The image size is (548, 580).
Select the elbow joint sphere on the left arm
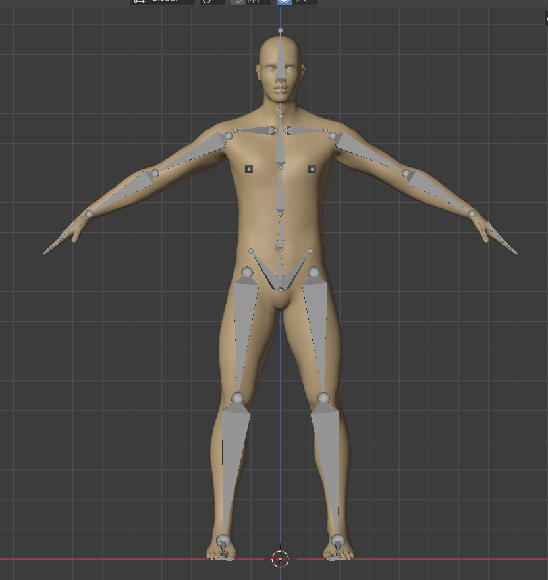155,173
